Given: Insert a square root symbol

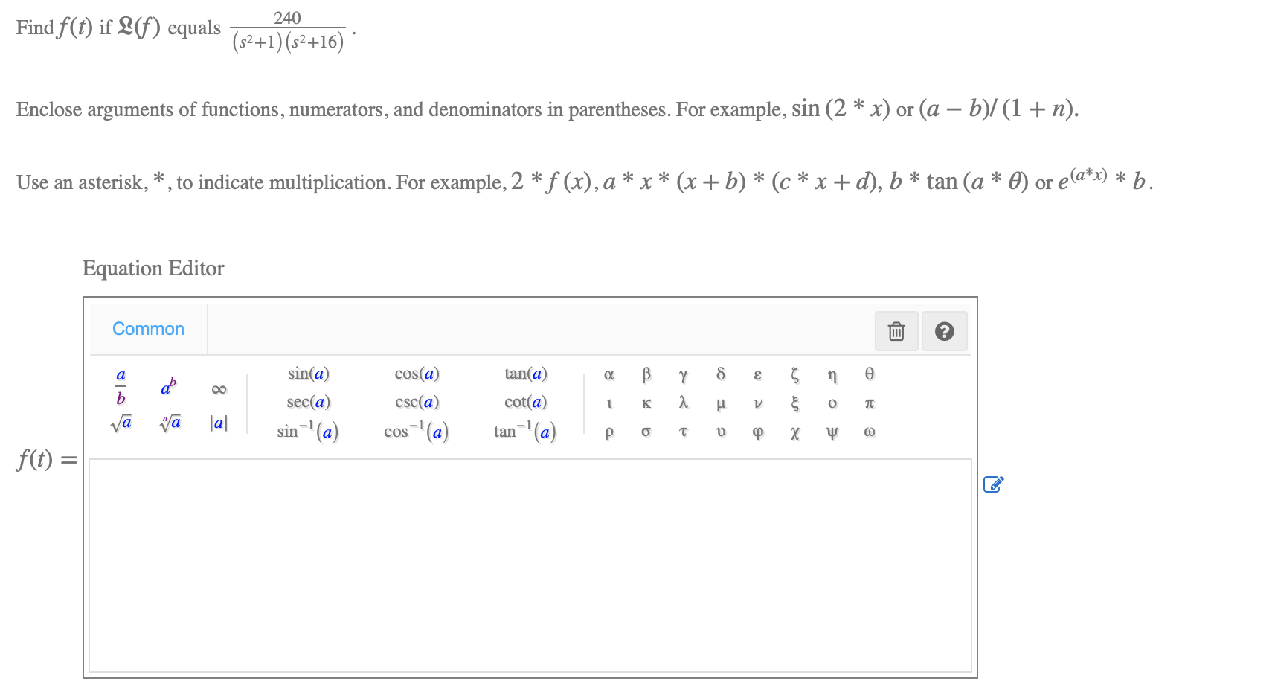Looking at the screenshot, I should [x=120, y=423].
